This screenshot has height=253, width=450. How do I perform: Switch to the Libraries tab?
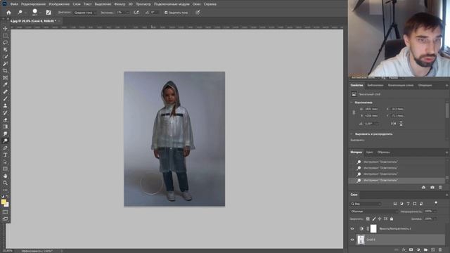point(375,85)
